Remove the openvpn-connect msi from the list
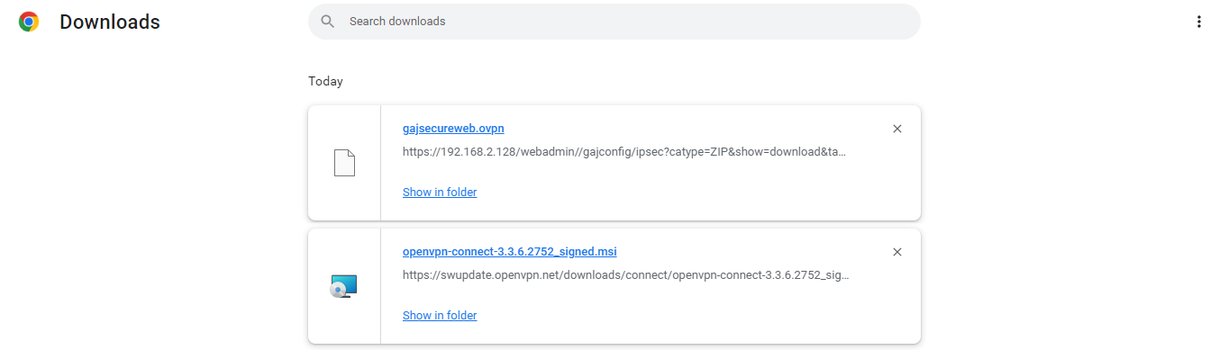Screen dimensions: 1210x350 pos(896,252)
